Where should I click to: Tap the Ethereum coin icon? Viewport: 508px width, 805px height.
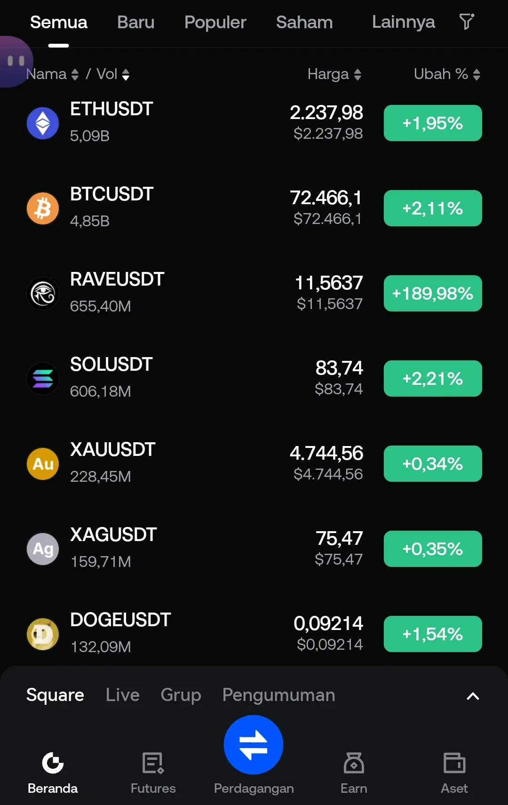point(43,123)
